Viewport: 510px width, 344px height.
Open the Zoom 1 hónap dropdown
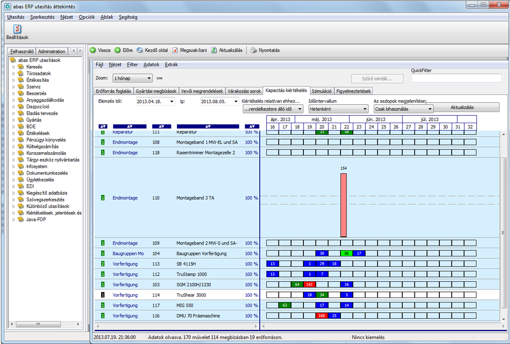tap(133, 78)
